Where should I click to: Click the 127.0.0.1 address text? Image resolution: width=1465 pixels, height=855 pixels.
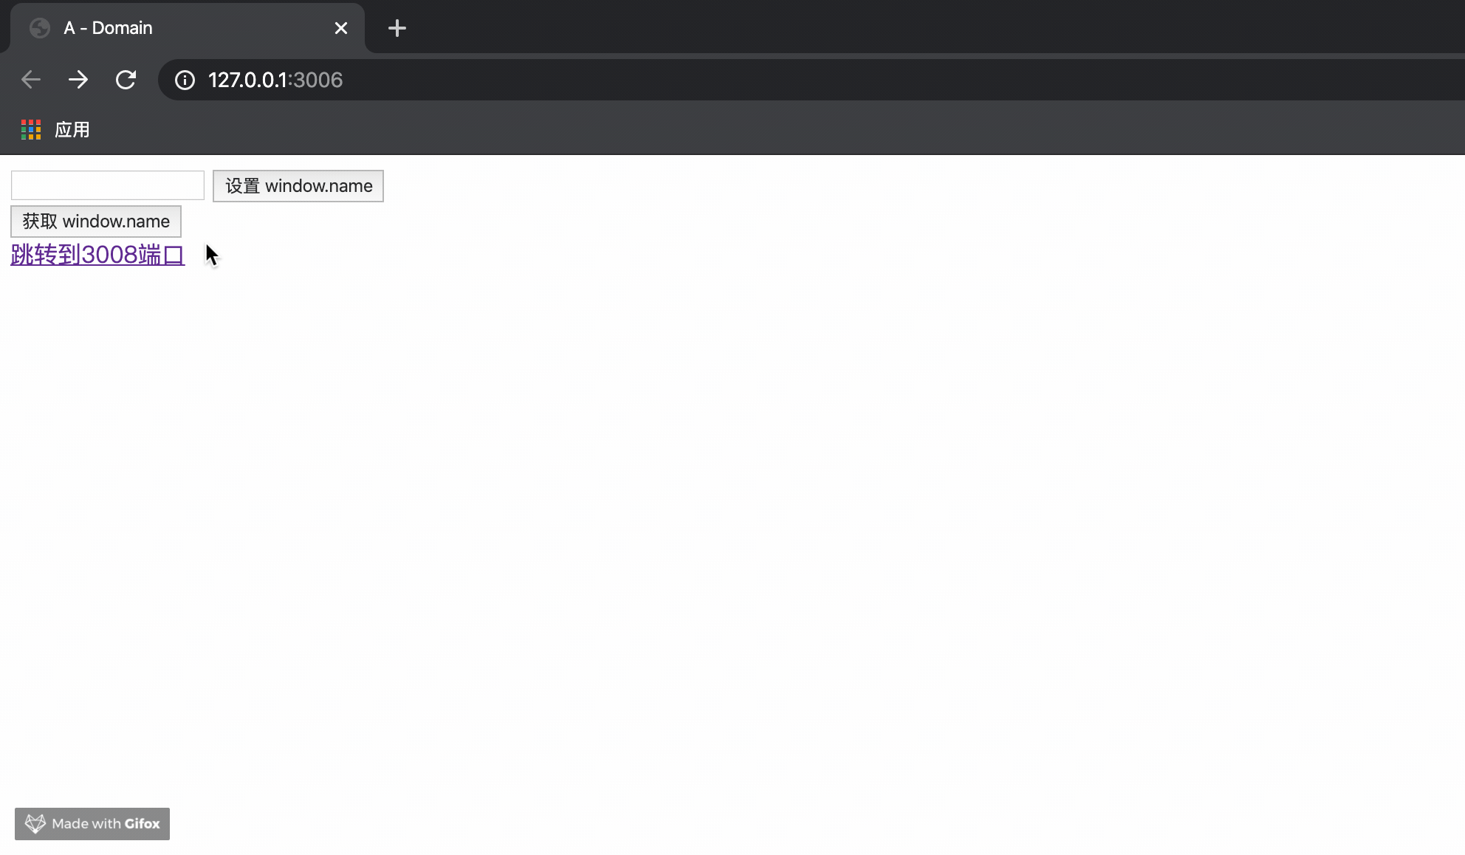point(247,80)
